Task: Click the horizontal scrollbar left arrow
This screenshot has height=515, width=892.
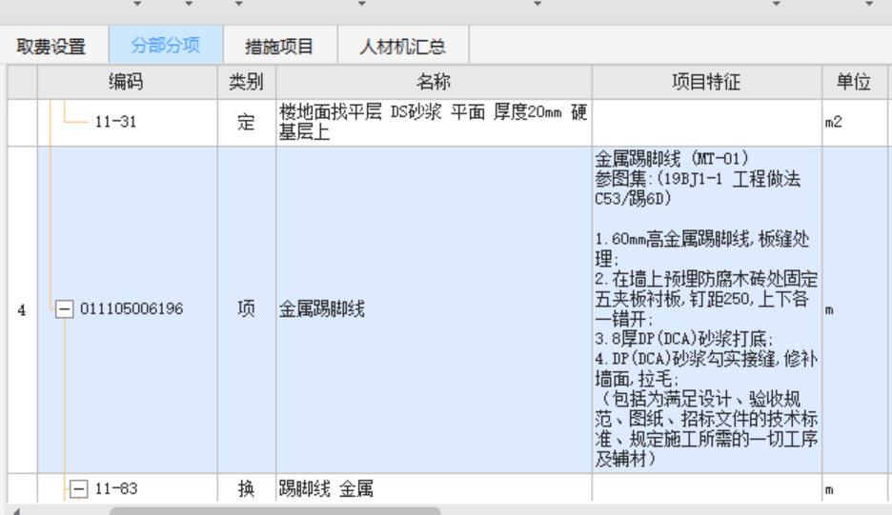Action: coord(16,511)
